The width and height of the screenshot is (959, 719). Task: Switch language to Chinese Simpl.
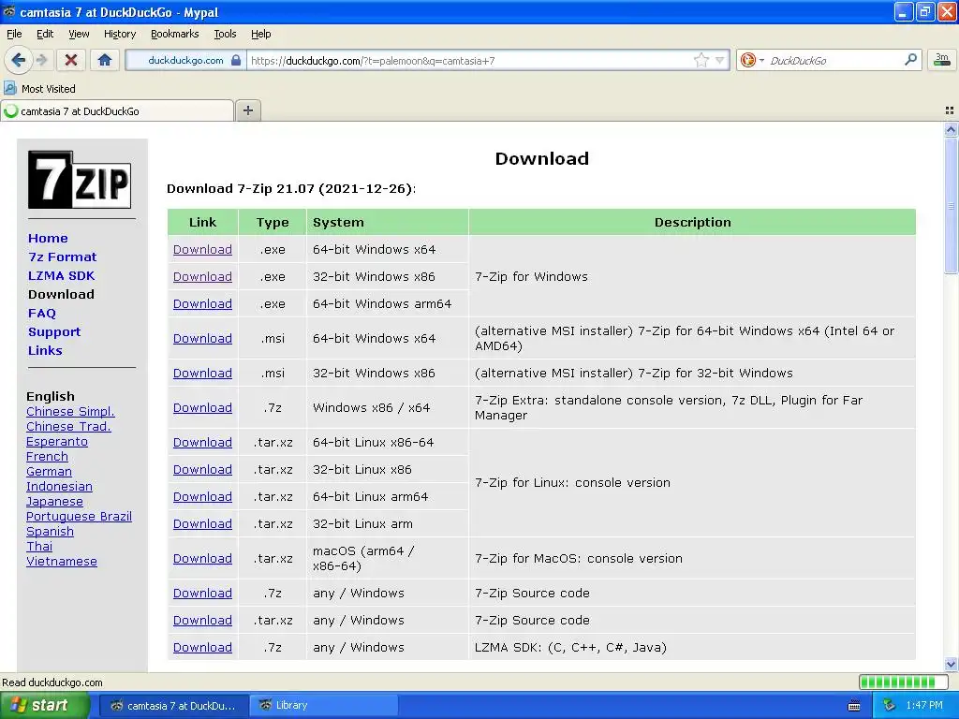click(x=70, y=412)
